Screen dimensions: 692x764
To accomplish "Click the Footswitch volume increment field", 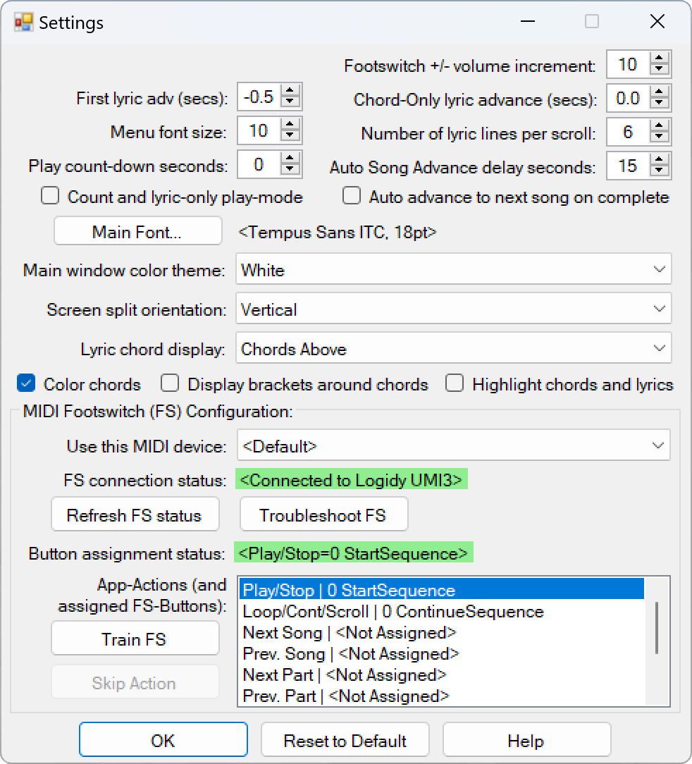I will [x=629, y=64].
